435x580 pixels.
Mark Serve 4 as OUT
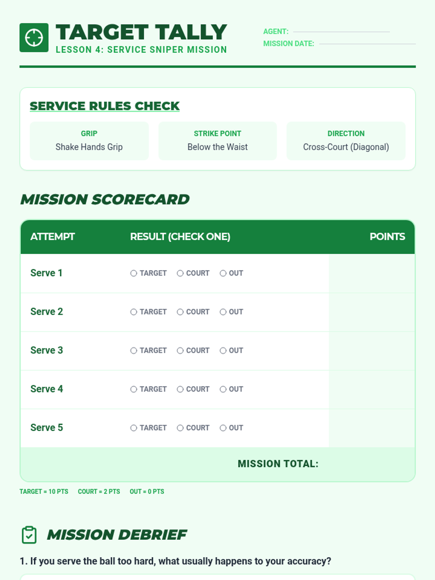[223, 389]
